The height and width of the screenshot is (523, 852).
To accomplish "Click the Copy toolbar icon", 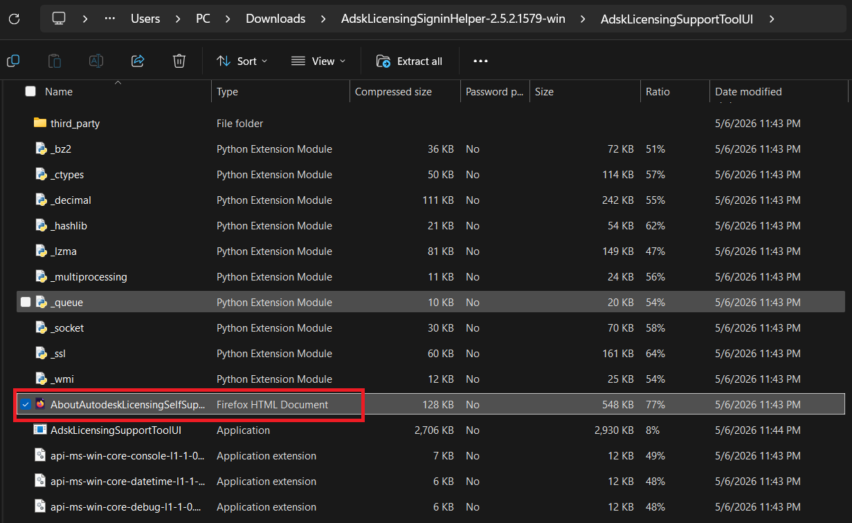I will [x=13, y=61].
